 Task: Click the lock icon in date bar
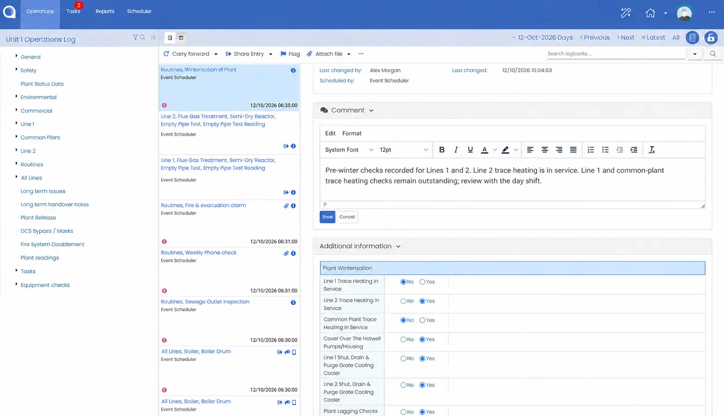tap(711, 38)
